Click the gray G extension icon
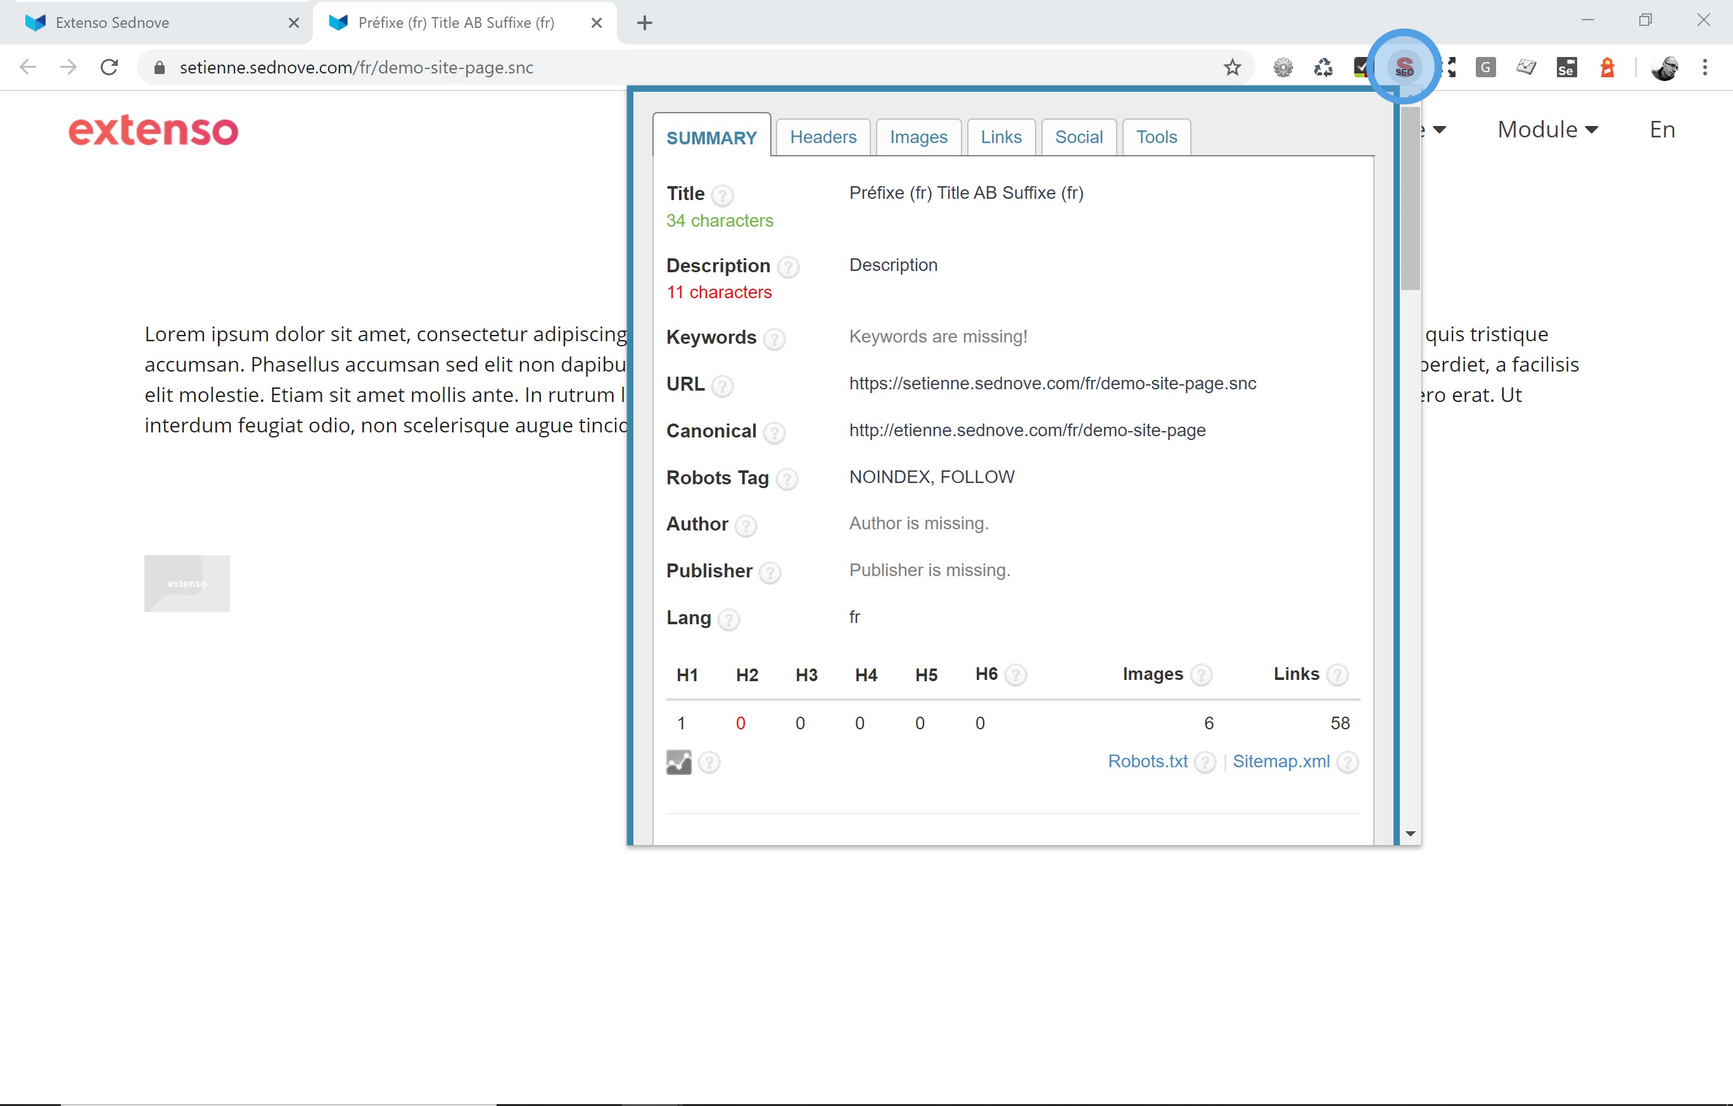This screenshot has width=1733, height=1106. 1485,68
